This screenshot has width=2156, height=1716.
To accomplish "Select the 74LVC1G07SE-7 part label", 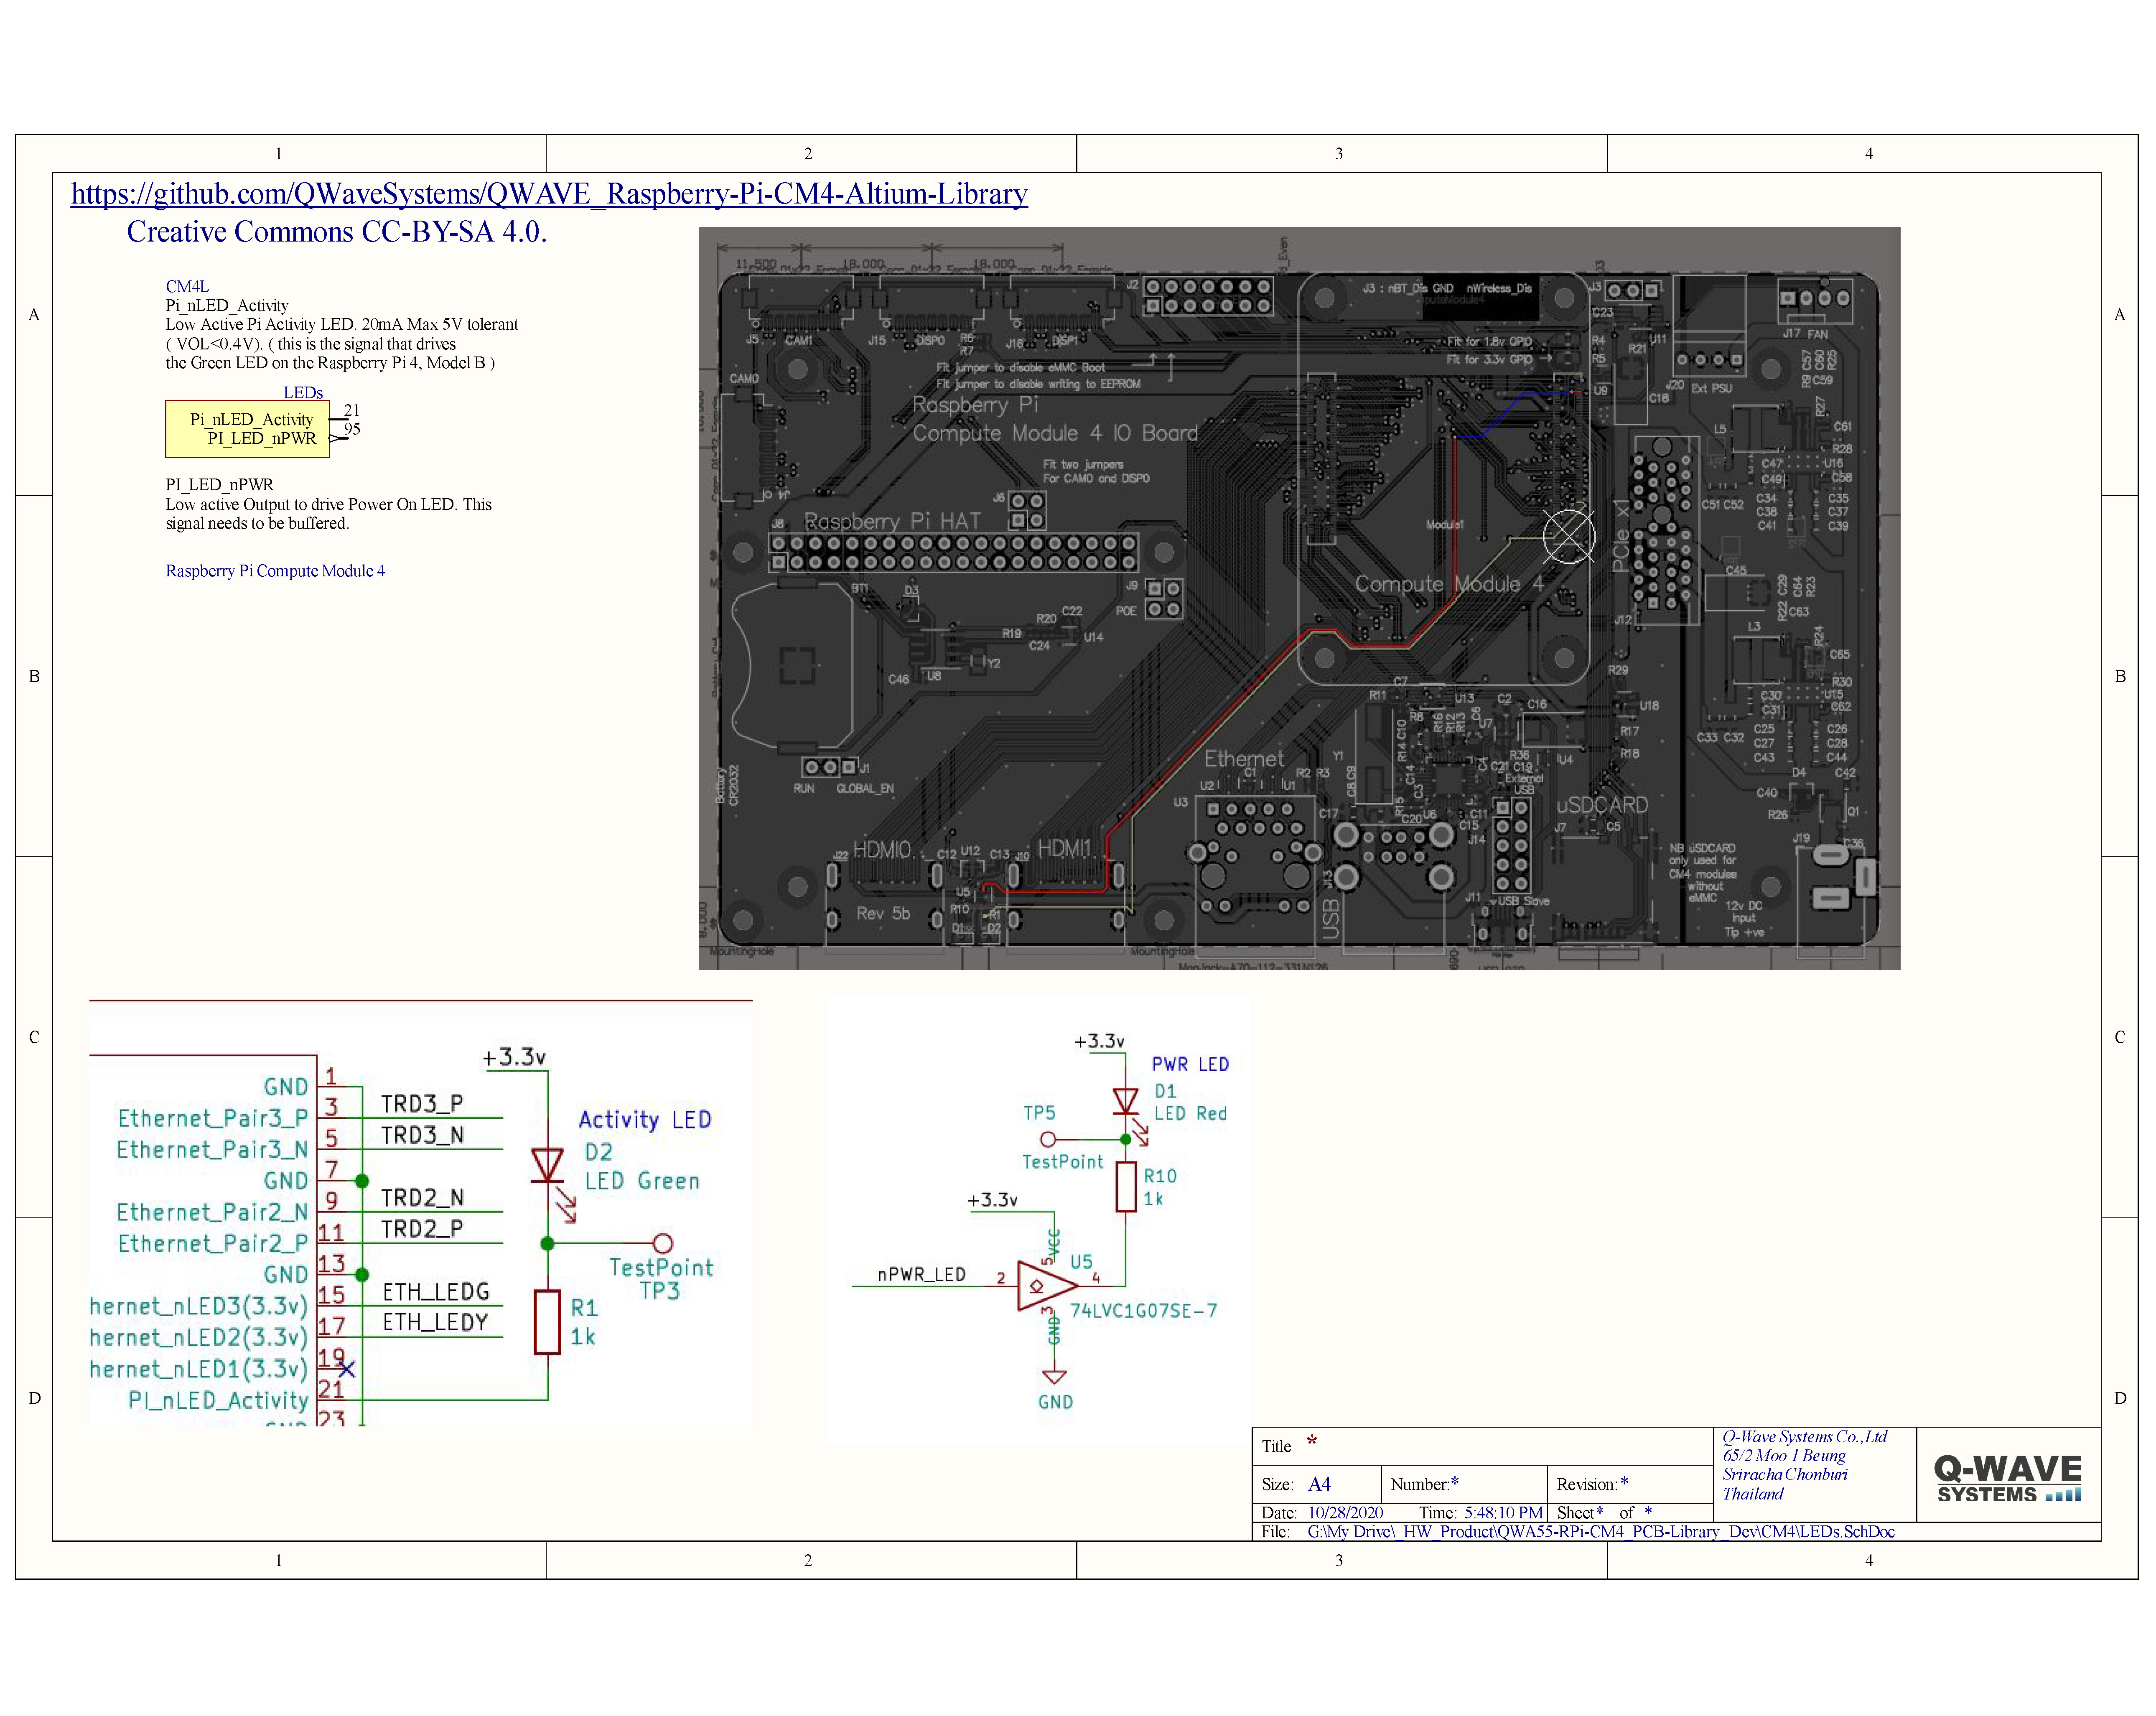I will click(x=1144, y=1310).
